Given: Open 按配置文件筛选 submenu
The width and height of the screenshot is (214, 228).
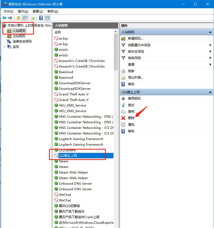Looking at the screenshot, I should click(139, 45).
